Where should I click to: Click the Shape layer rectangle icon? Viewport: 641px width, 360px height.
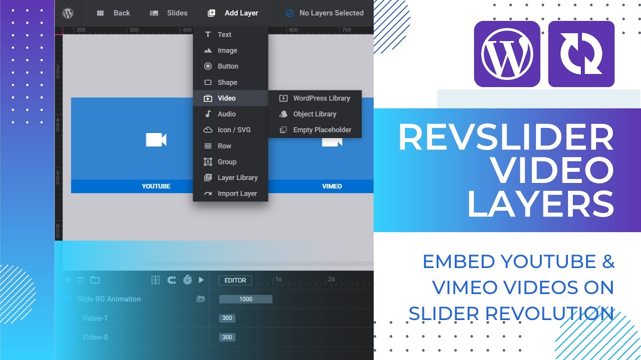click(208, 82)
